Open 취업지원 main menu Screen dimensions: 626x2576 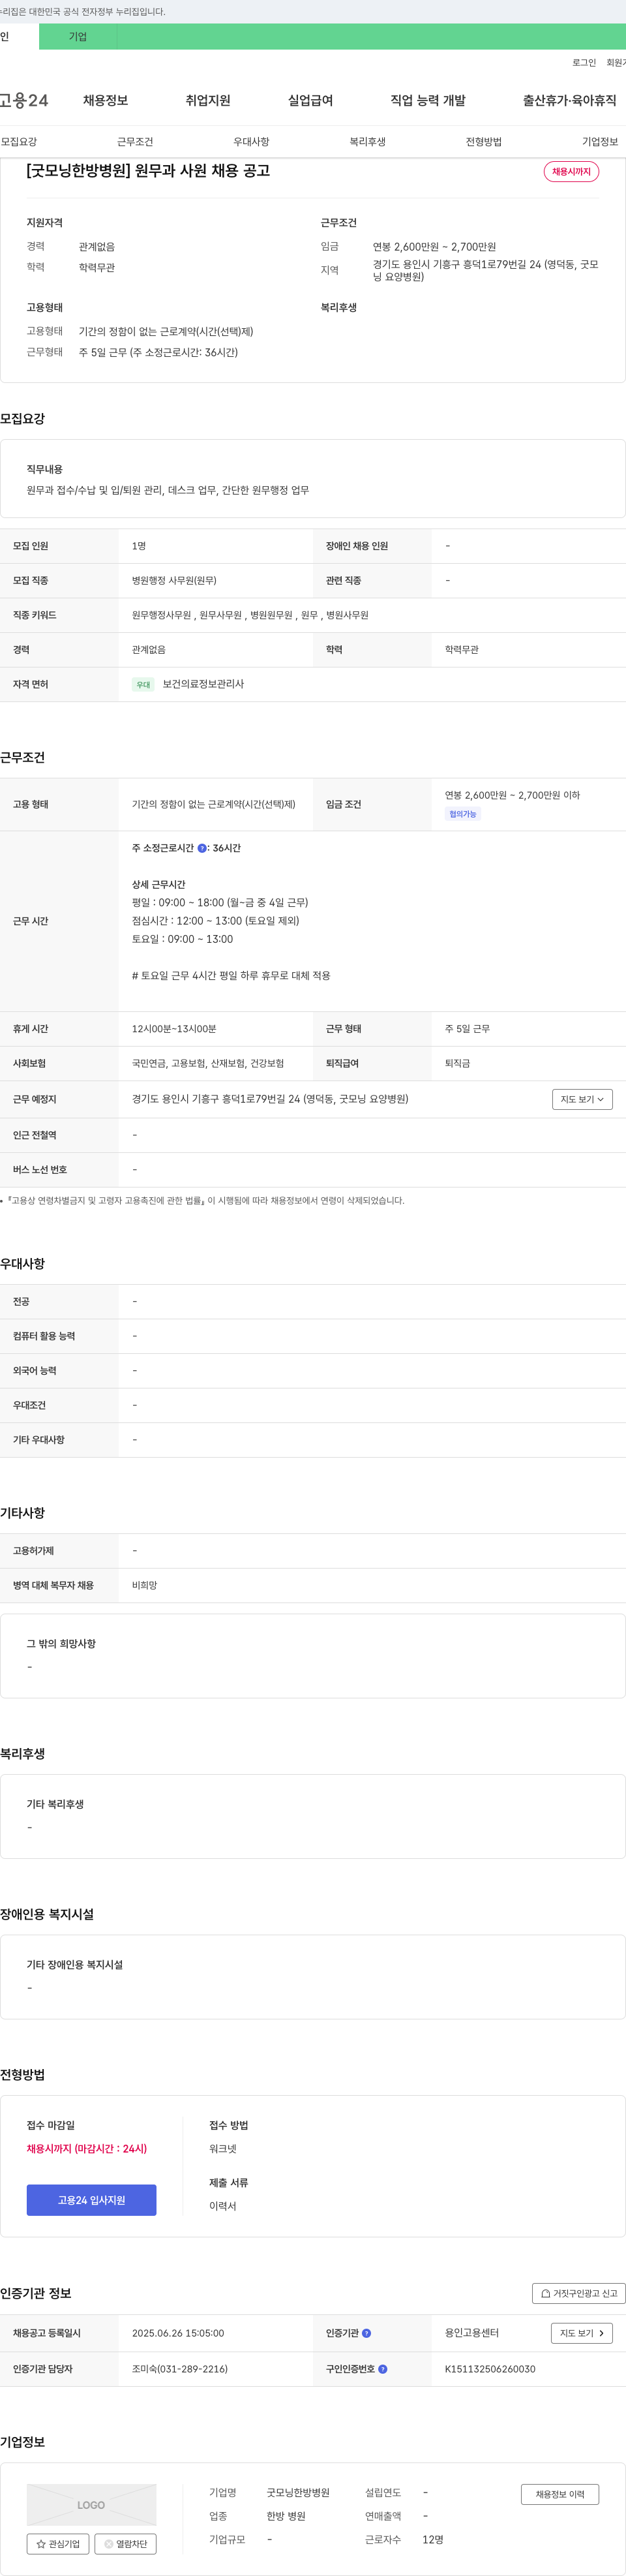[x=208, y=100]
